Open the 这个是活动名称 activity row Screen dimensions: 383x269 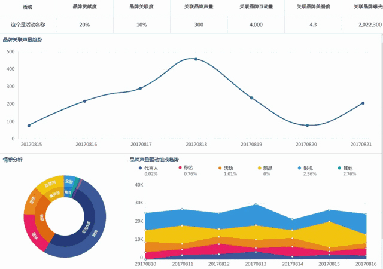point(28,25)
